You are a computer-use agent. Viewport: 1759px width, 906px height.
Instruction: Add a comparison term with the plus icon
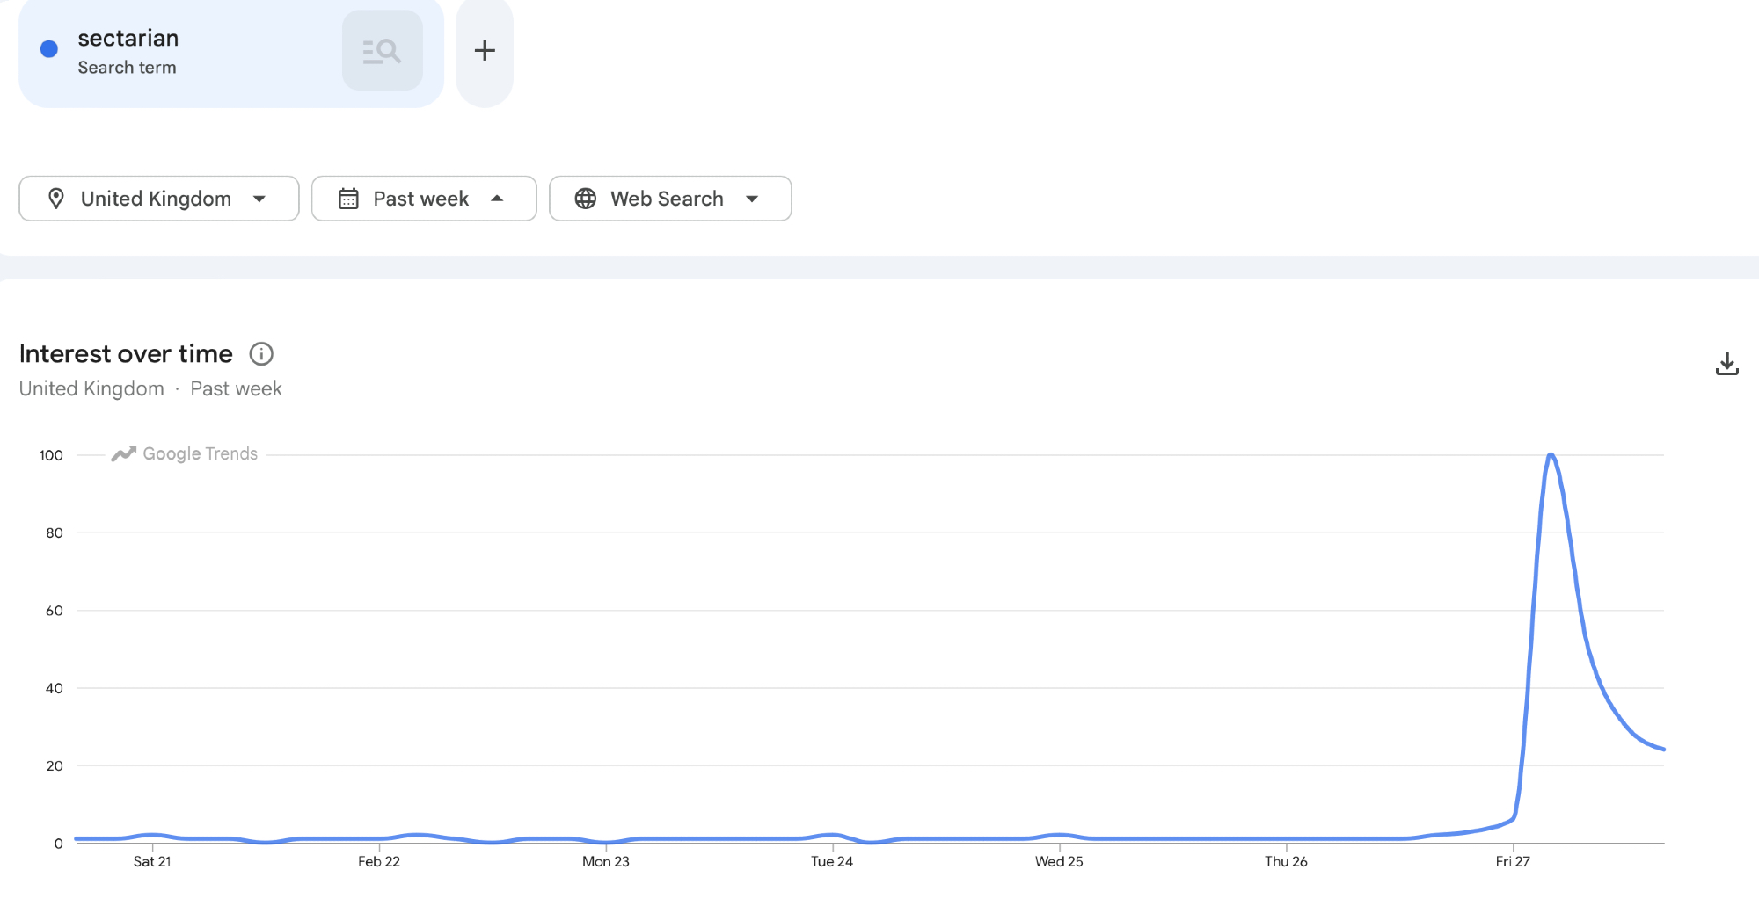point(485,51)
